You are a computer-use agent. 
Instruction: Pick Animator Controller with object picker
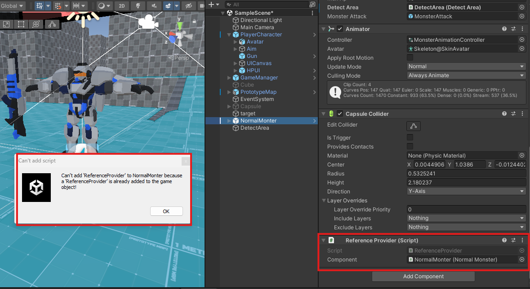point(522,40)
